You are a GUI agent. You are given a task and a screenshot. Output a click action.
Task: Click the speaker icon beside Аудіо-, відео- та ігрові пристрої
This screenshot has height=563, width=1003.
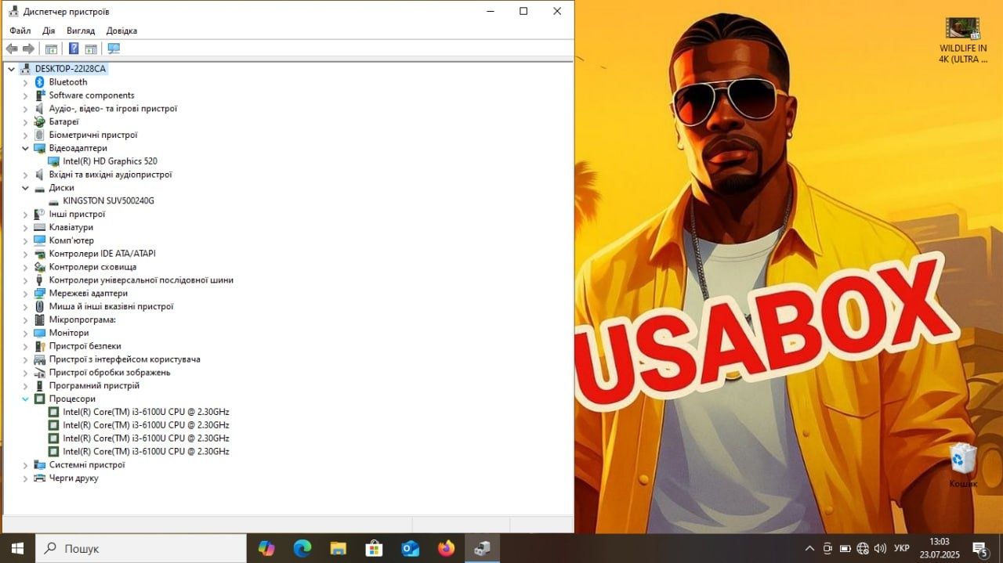point(40,109)
